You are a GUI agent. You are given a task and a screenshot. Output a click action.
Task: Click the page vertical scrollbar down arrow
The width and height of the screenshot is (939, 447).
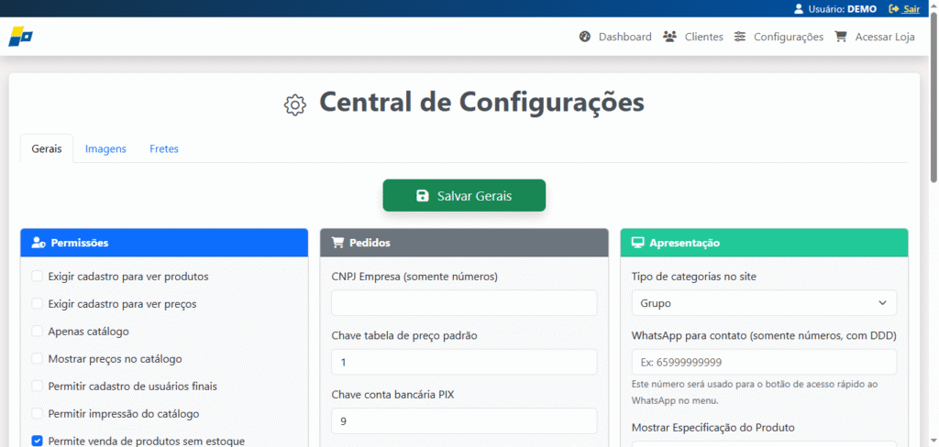point(933,441)
